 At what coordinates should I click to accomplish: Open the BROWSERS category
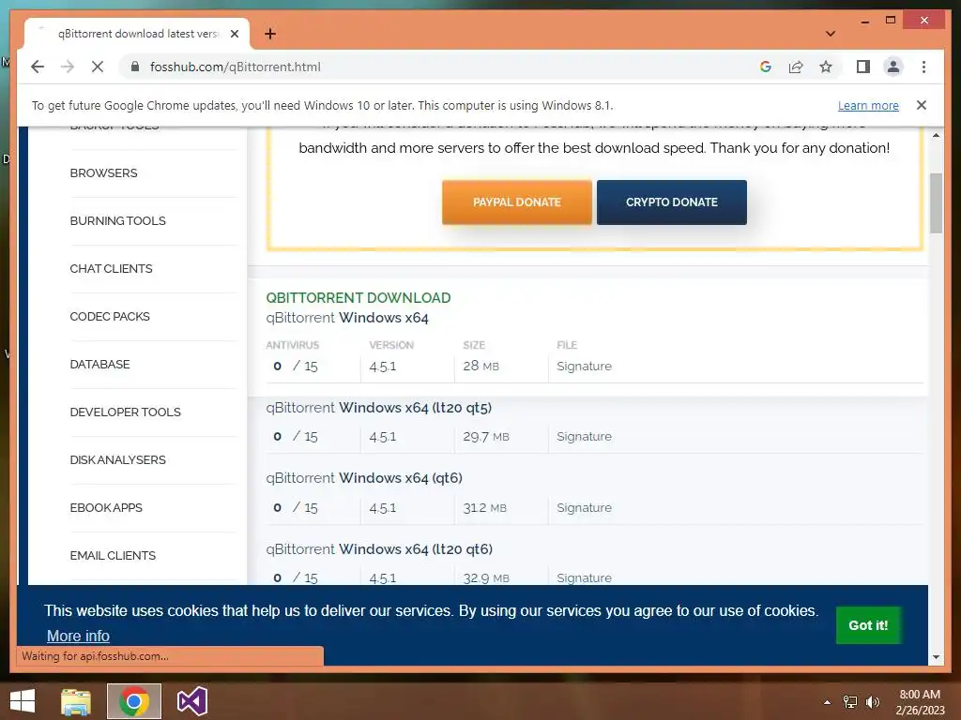tap(103, 173)
